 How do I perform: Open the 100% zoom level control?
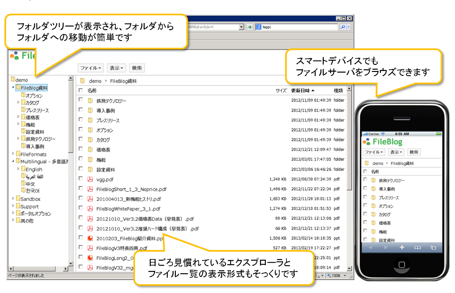coord(336,275)
